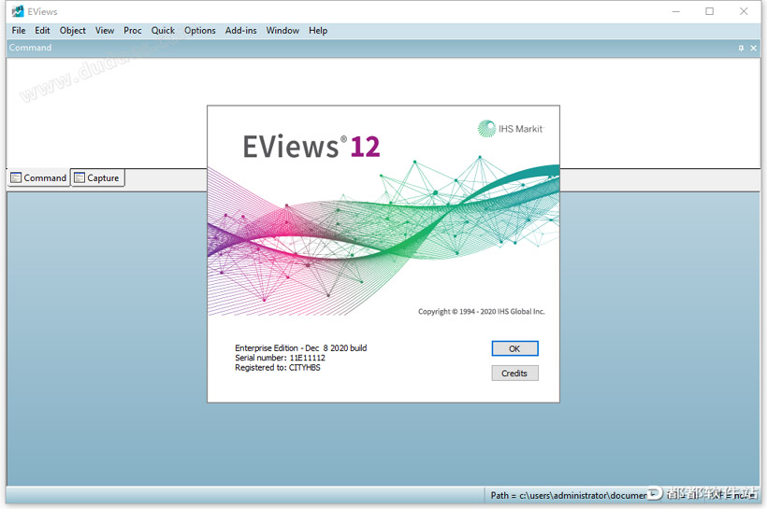Minimize the EViews window
The width and height of the screenshot is (767, 509).
pos(676,11)
